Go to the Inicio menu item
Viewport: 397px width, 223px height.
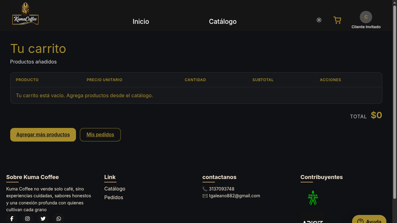coord(141,21)
